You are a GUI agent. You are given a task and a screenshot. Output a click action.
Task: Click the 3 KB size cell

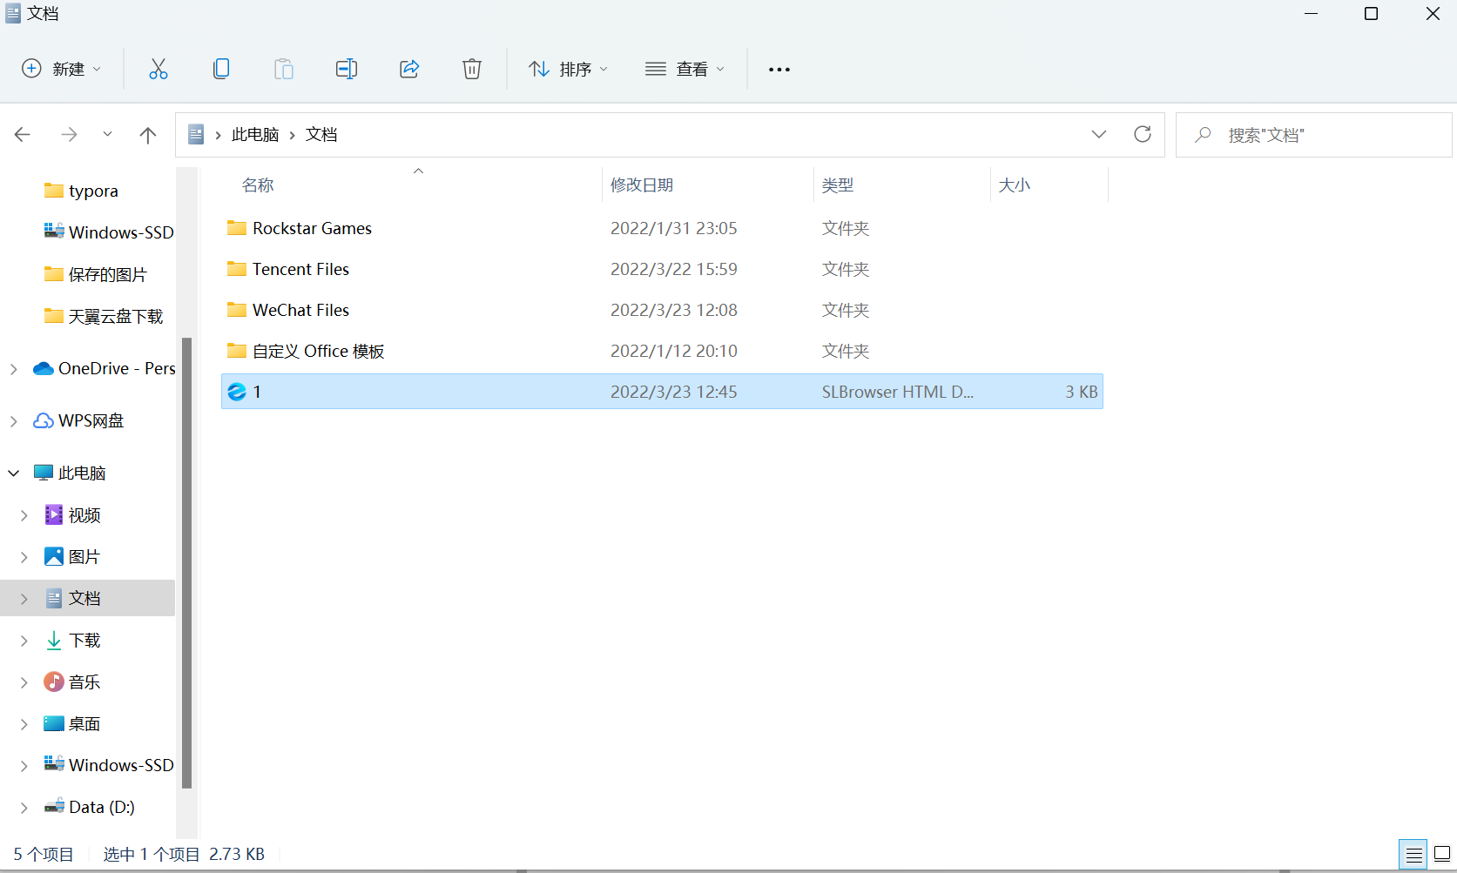[1082, 392]
